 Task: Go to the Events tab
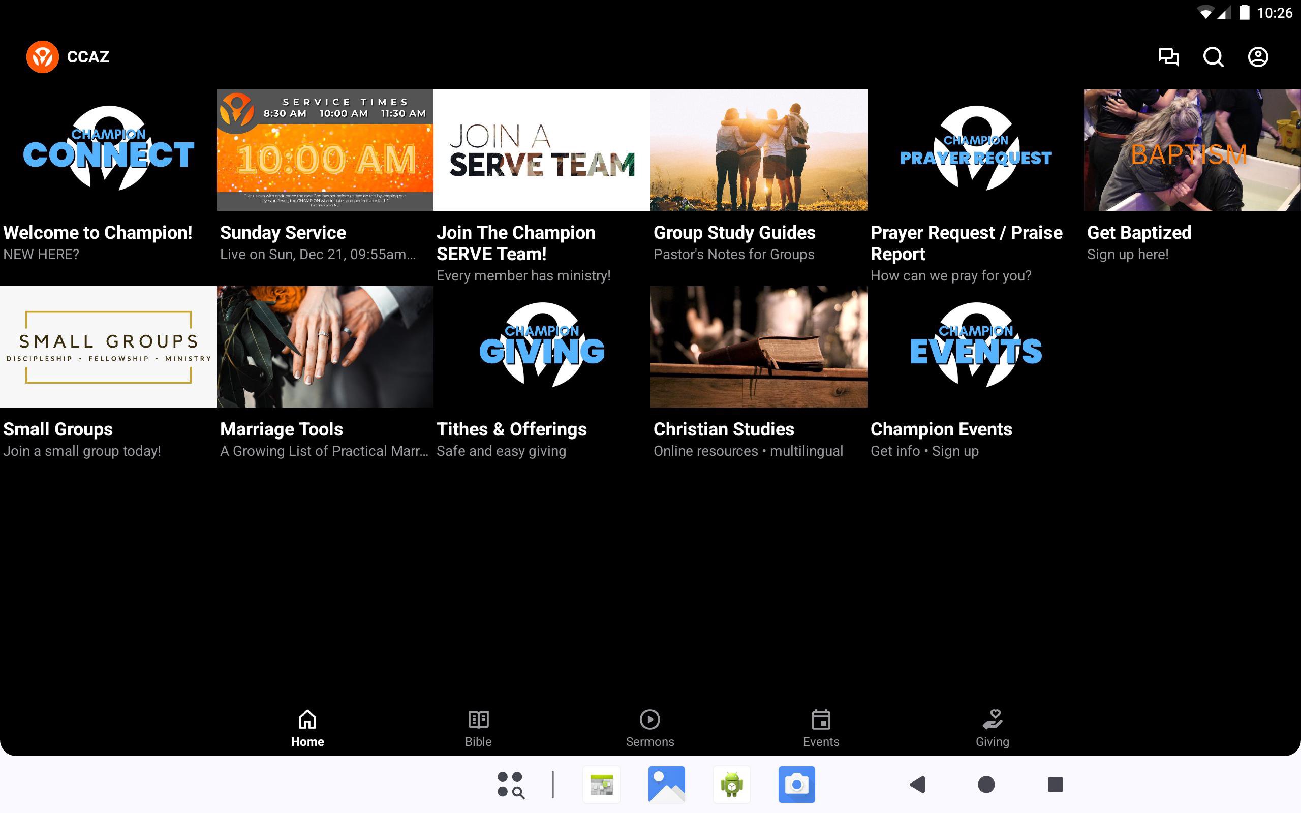click(x=821, y=728)
